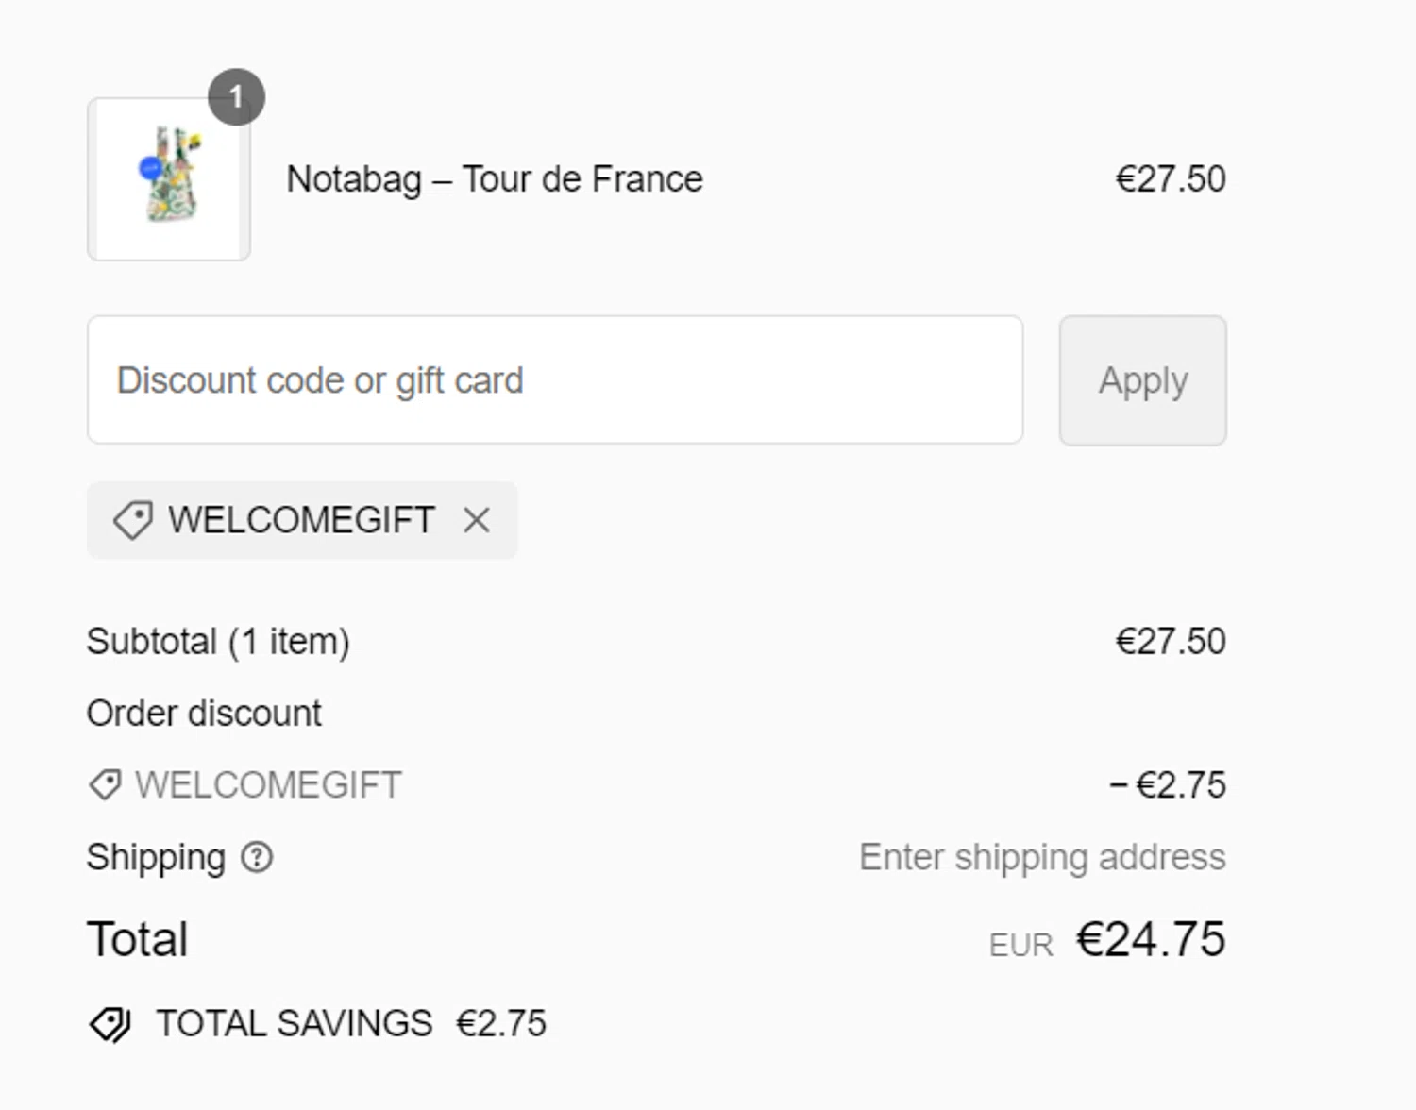Viewport: 1416px width, 1110px height.
Task: Click the Total label
Action: coord(138,939)
